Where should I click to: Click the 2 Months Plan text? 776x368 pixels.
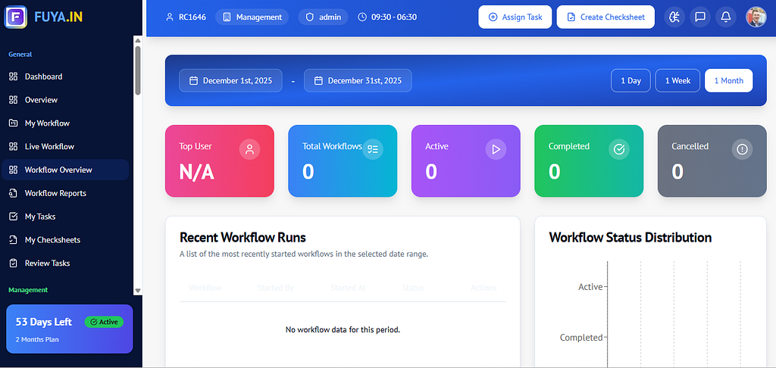click(36, 340)
